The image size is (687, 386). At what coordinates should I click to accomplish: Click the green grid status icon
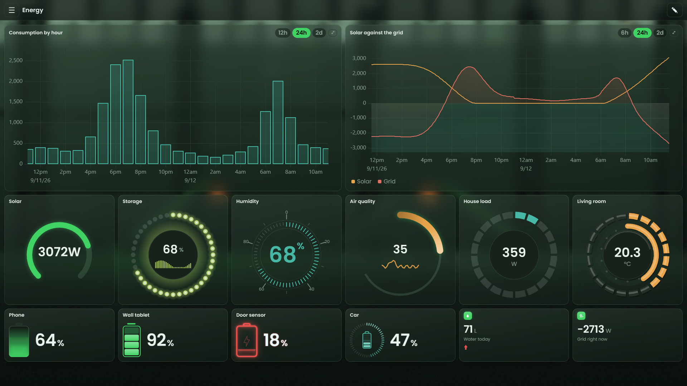point(581,316)
